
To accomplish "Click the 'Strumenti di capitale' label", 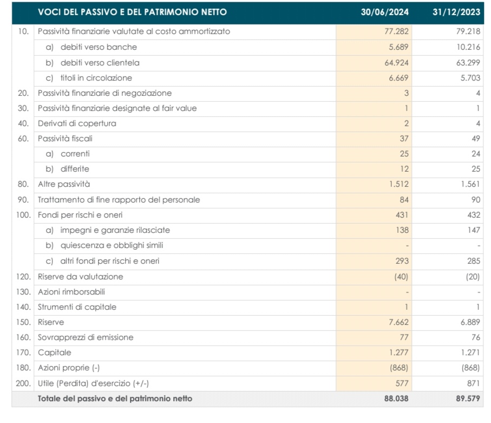I will (x=77, y=307).
